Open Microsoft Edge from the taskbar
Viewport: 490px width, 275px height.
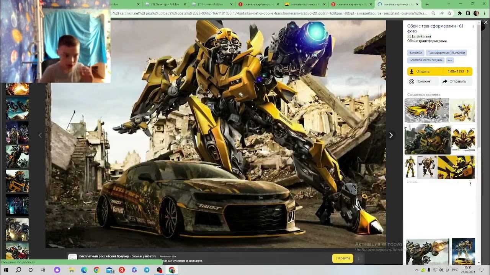[x=84, y=270]
